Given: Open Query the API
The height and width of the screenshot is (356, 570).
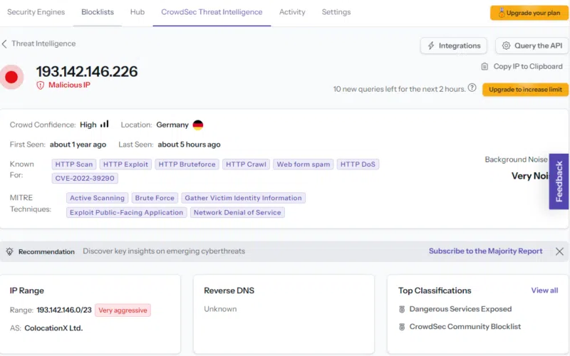Looking at the screenshot, I should click(x=532, y=46).
